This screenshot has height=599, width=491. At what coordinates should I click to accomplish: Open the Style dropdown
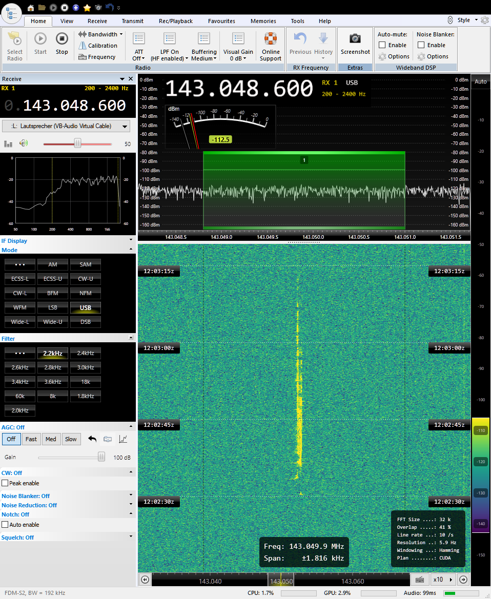[x=467, y=20]
